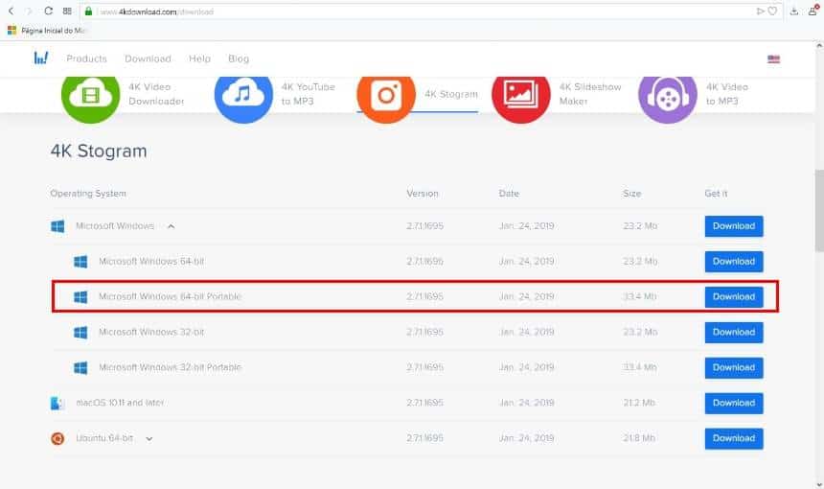Click the 'Get it' column header
The image size is (824, 489).
(716, 194)
